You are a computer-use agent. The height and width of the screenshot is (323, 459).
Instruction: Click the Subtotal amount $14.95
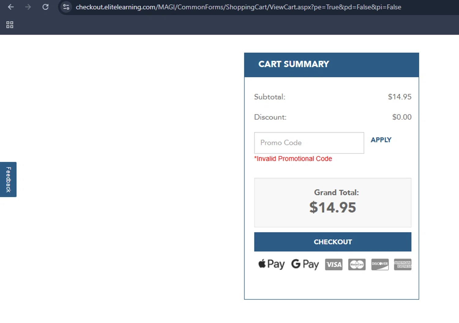(x=399, y=97)
